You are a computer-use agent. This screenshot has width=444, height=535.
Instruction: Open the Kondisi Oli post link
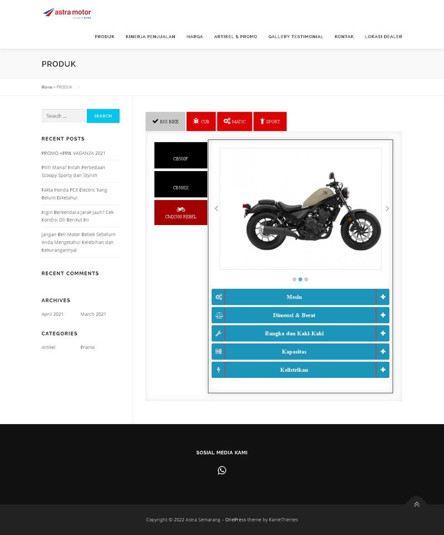77,216
